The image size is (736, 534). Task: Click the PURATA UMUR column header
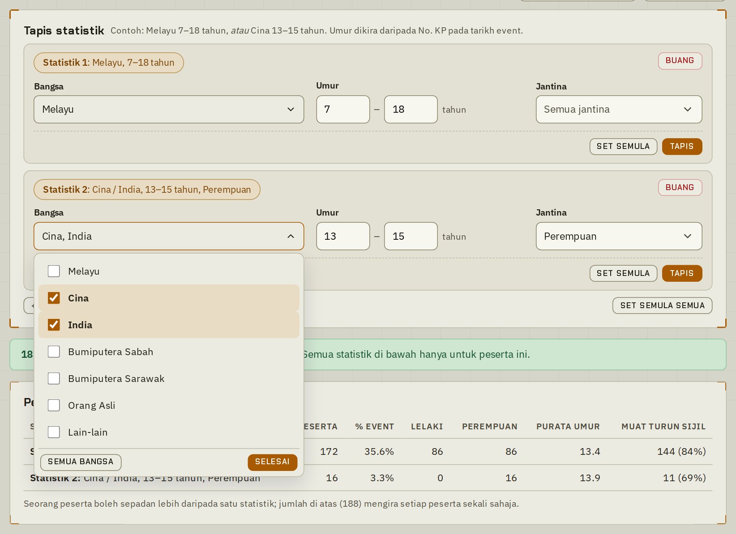pyautogui.click(x=568, y=427)
